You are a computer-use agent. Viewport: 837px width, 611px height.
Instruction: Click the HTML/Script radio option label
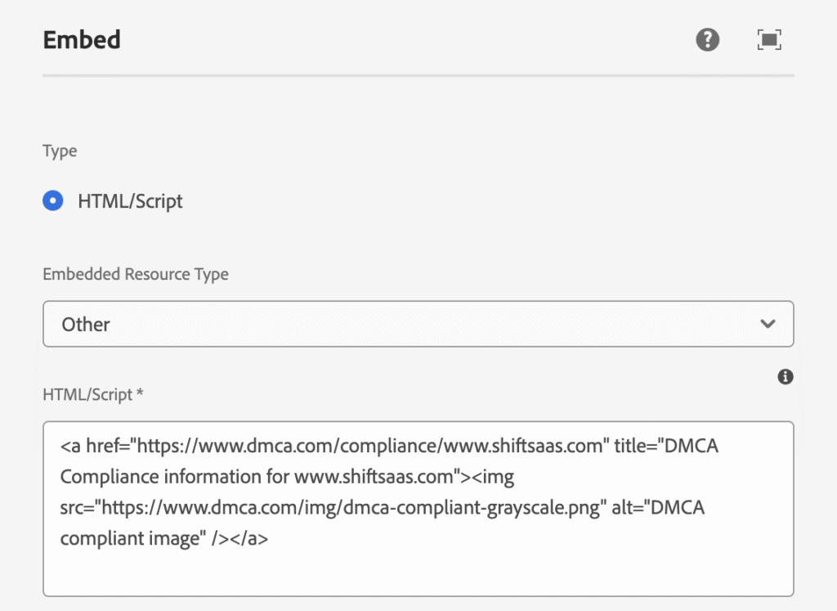click(x=130, y=201)
